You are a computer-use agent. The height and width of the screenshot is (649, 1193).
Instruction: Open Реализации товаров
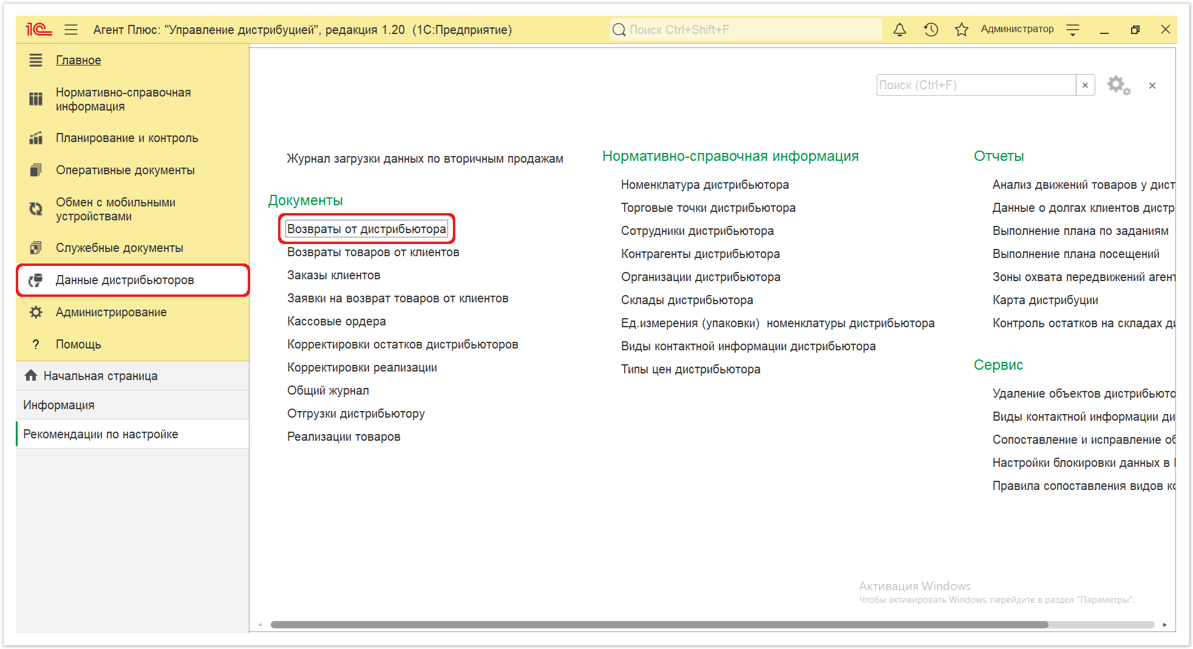click(x=344, y=437)
